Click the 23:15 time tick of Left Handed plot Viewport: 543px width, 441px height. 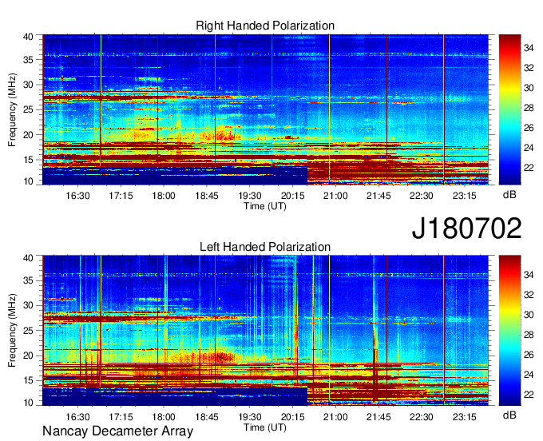[465, 417]
